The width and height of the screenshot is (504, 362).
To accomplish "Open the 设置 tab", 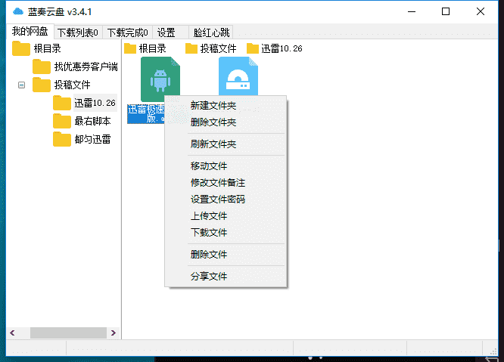I will tap(166, 32).
